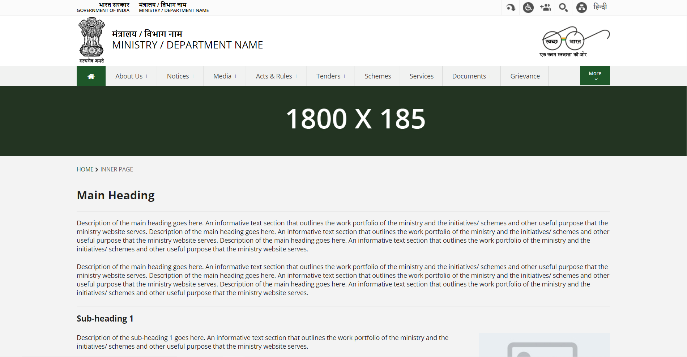The image size is (687, 357).
Task: Switch language to Hindi
Action: [600, 7]
